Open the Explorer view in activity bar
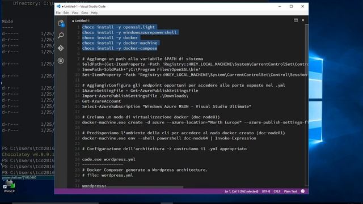The width and height of the screenshot is (363, 204). (x=61, y=23)
